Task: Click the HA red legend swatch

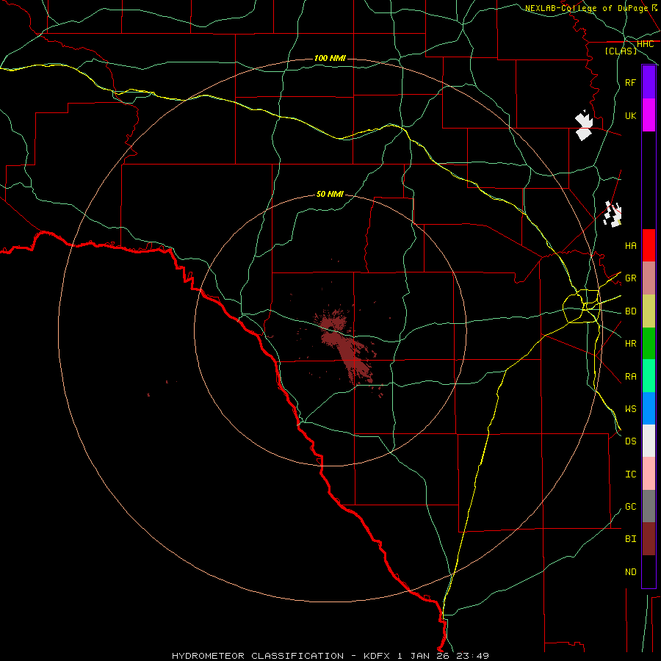Action: 649,245
